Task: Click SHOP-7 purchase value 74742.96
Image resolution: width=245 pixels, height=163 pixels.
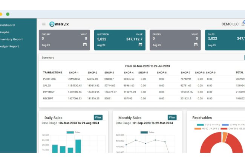Action: click(186, 79)
